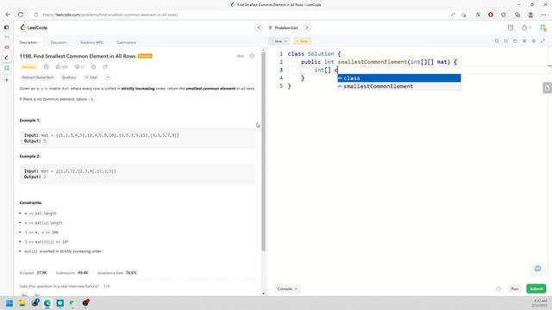Click the Premium badge on title

click(x=145, y=56)
